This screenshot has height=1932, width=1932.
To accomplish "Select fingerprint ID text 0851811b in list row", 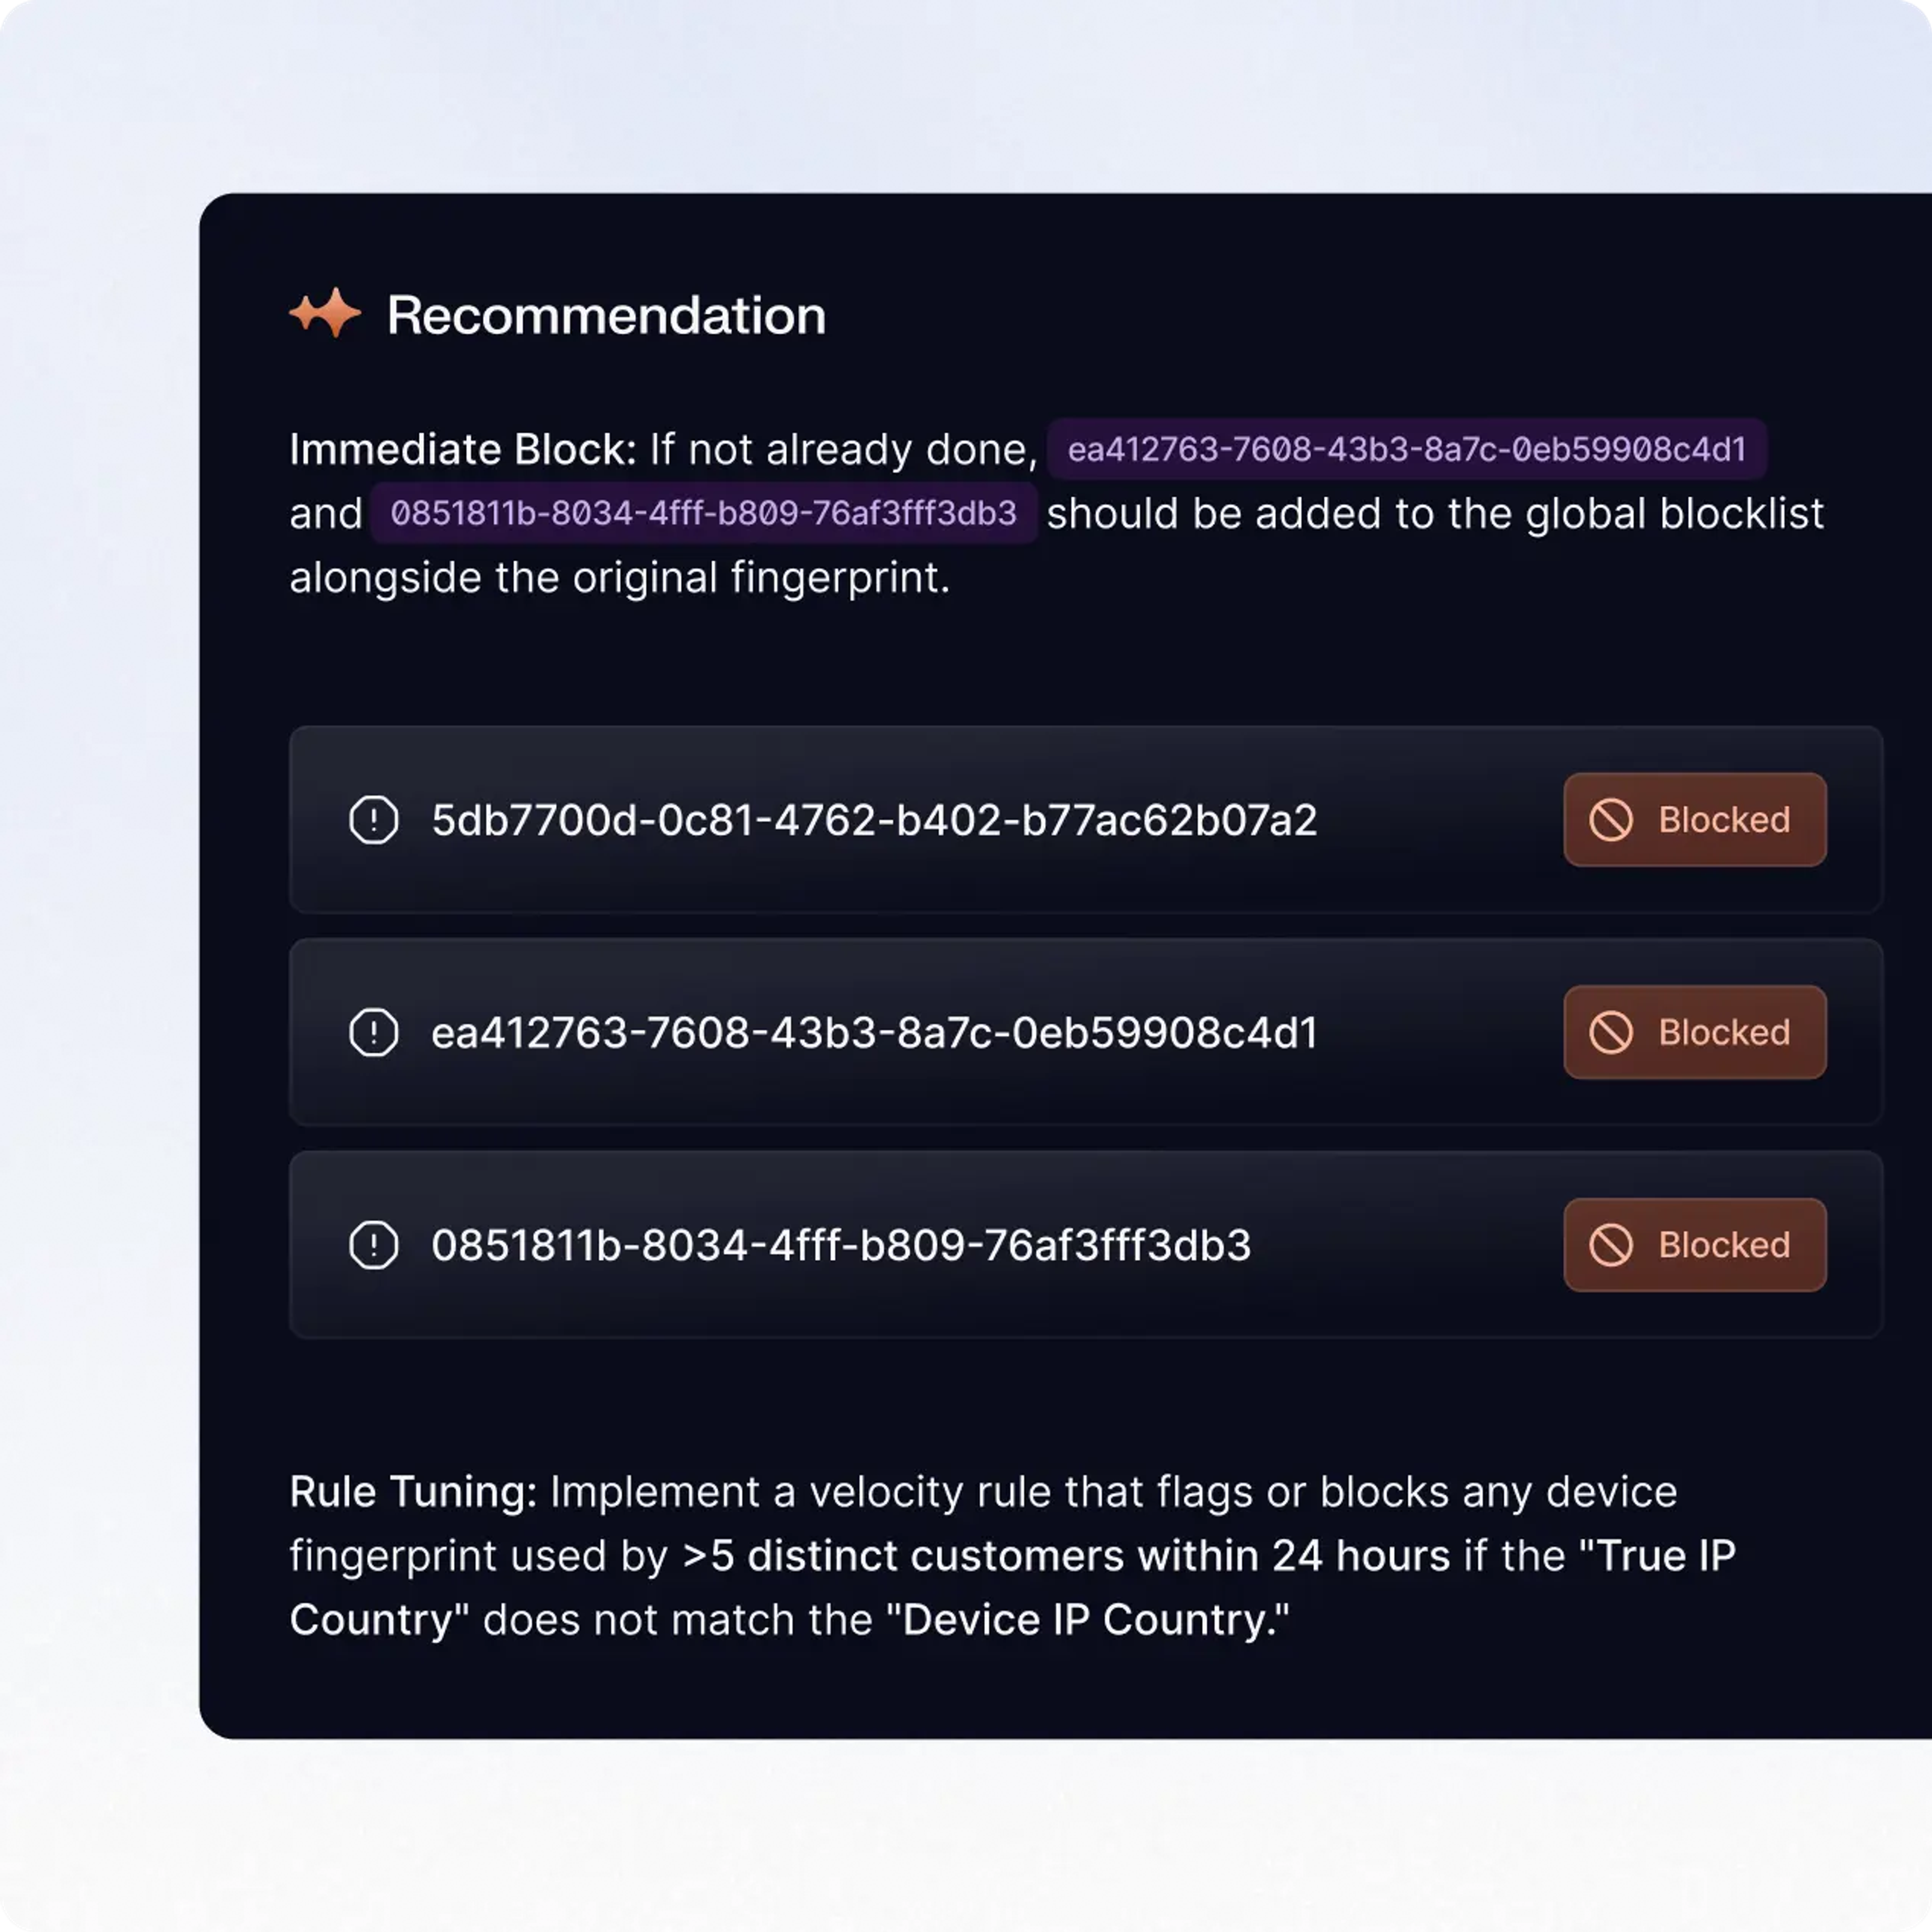I will (x=841, y=1245).
